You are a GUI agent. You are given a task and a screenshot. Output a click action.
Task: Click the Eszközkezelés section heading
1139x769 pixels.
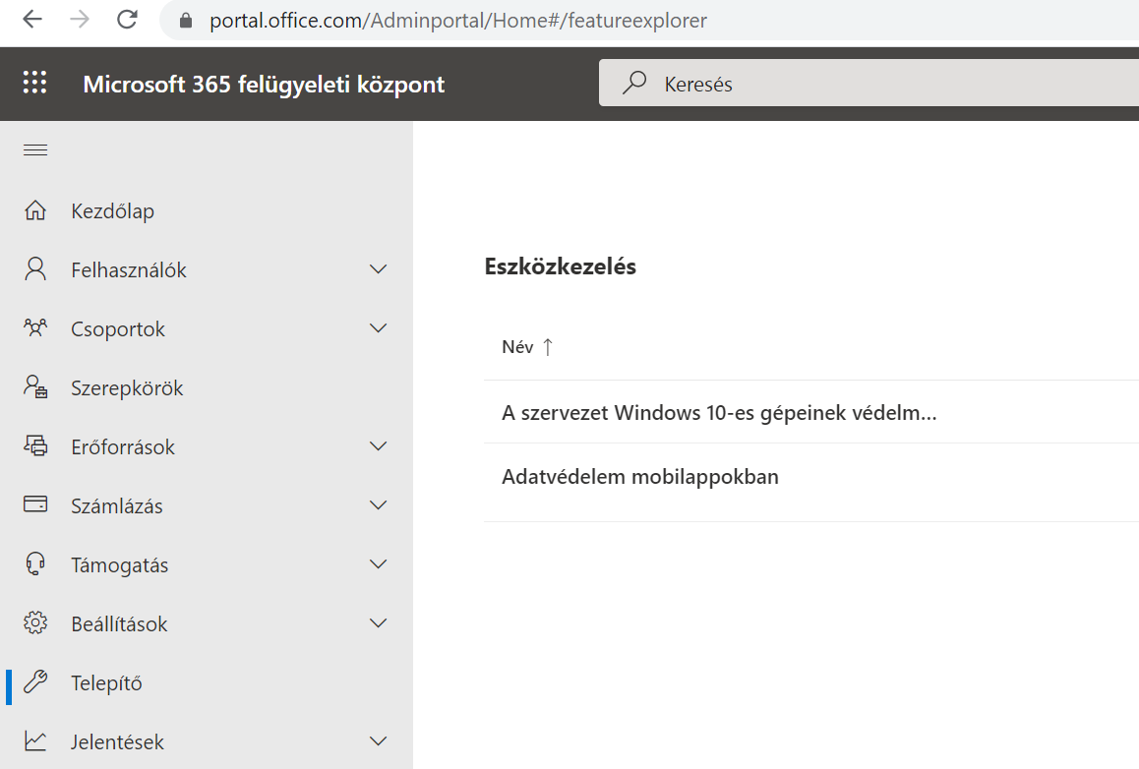pos(560,266)
